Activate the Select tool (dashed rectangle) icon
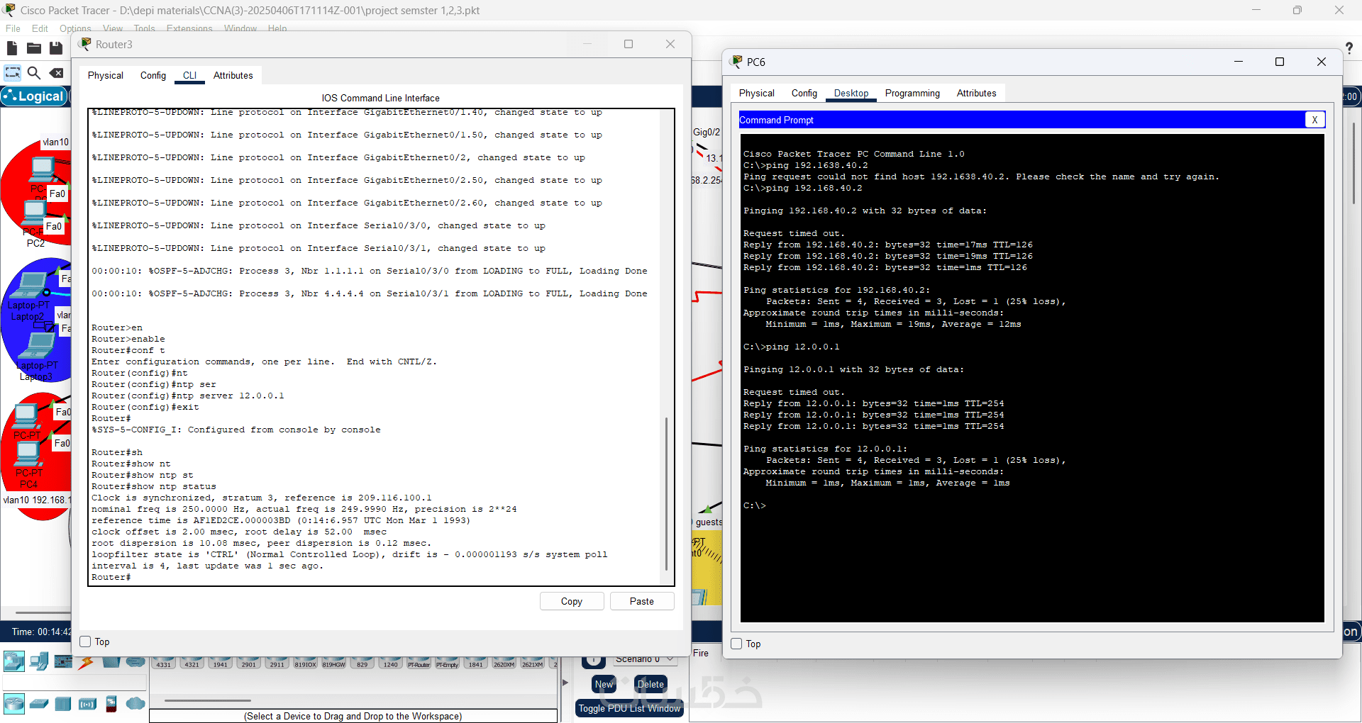The width and height of the screenshot is (1362, 723). [x=13, y=73]
